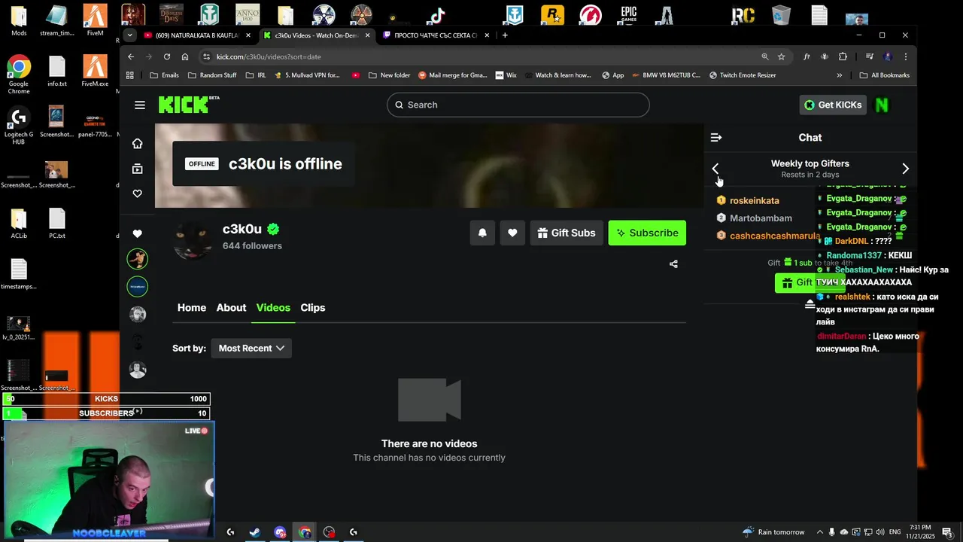Open the Chrome extensions puzzle icon
This screenshot has height=542, width=963.
pyautogui.click(x=843, y=56)
